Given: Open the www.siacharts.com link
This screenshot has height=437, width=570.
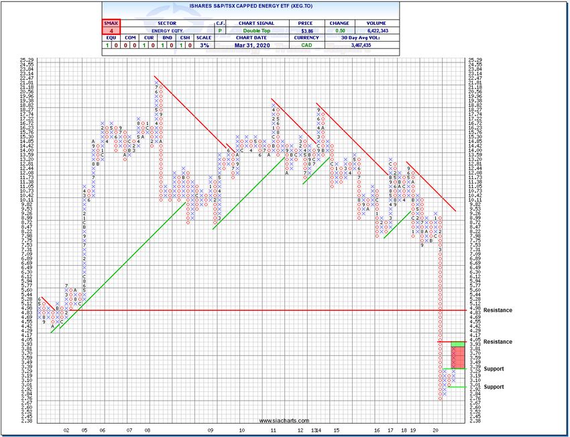Looking at the screenshot, I should point(284,421).
